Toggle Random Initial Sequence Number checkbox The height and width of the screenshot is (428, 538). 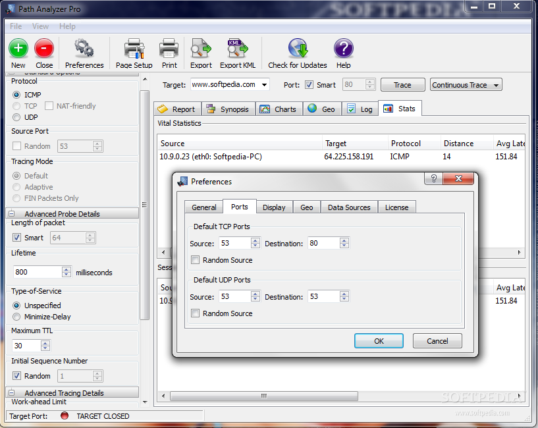click(x=16, y=376)
